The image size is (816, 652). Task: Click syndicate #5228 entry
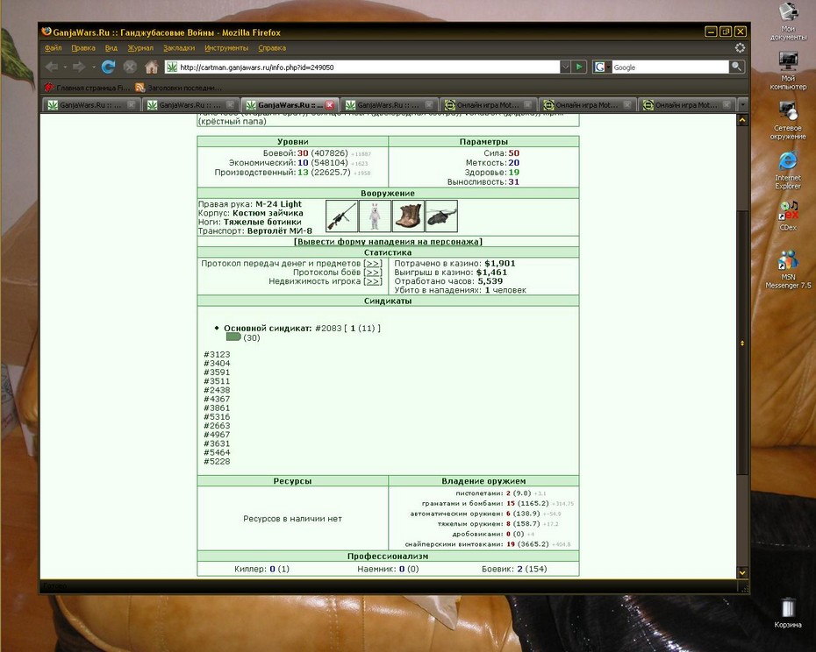click(x=217, y=461)
